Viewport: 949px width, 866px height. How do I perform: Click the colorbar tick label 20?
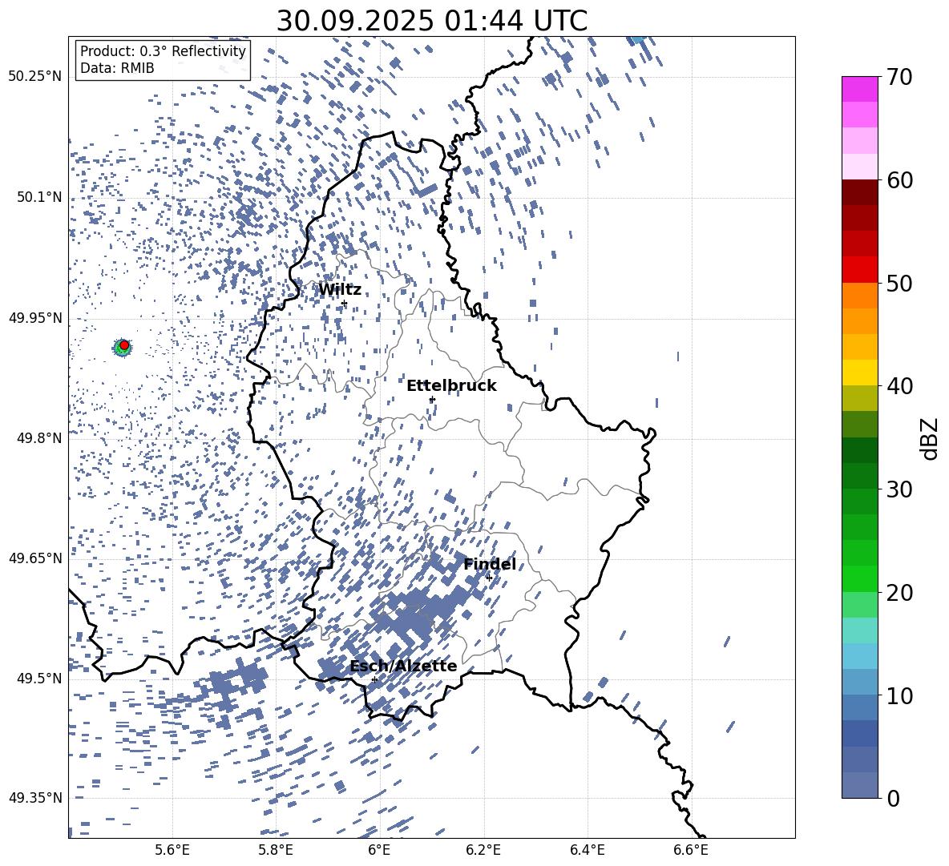tap(899, 592)
